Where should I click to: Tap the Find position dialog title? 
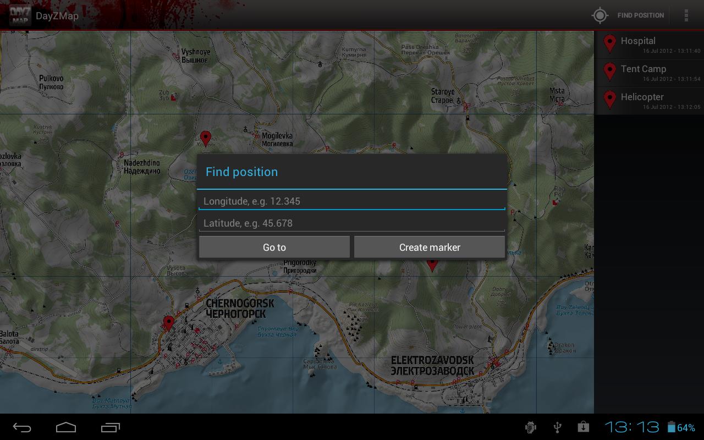point(241,172)
